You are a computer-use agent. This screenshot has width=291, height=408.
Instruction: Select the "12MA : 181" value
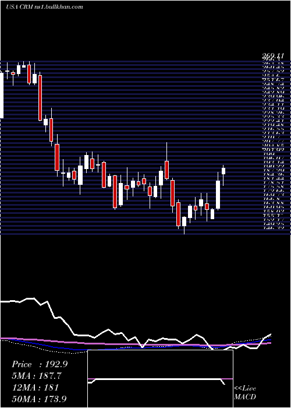(x=35, y=387)
